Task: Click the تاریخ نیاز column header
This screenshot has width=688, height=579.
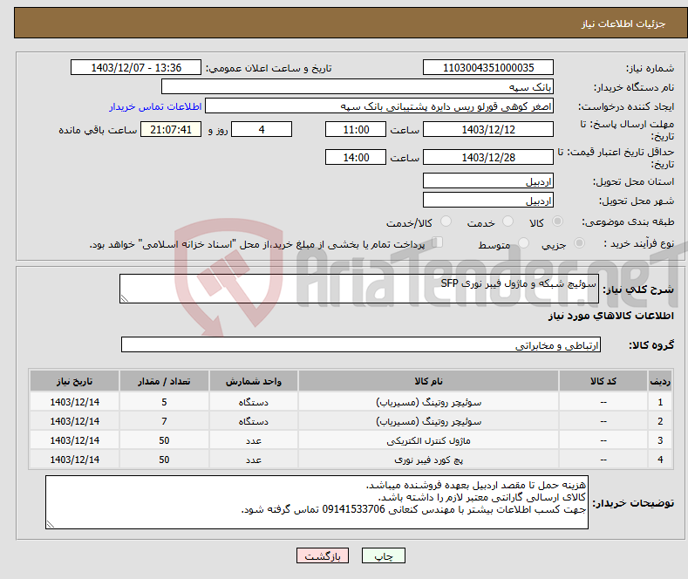Action: coord(75,381)
